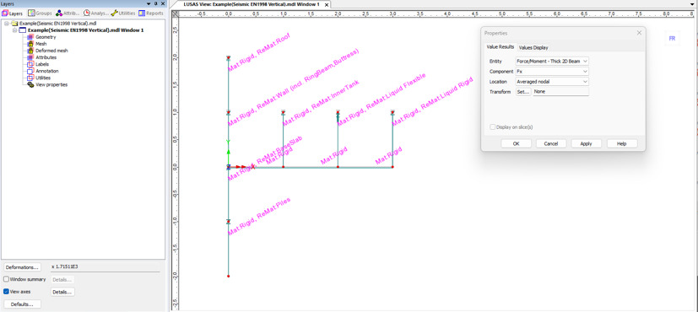698x312 pixels.
Task: Confirm Properties dialog with OK
Action: click(x=516, y=143)
